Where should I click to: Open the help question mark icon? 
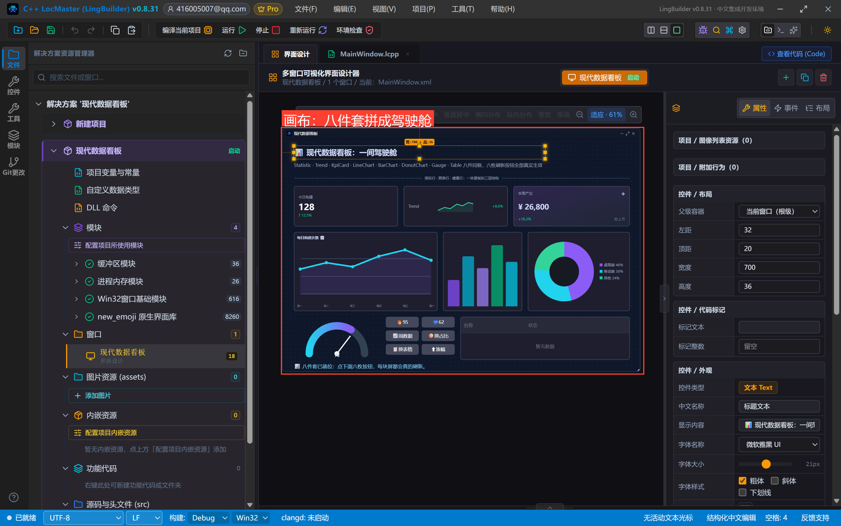(13, 497)
